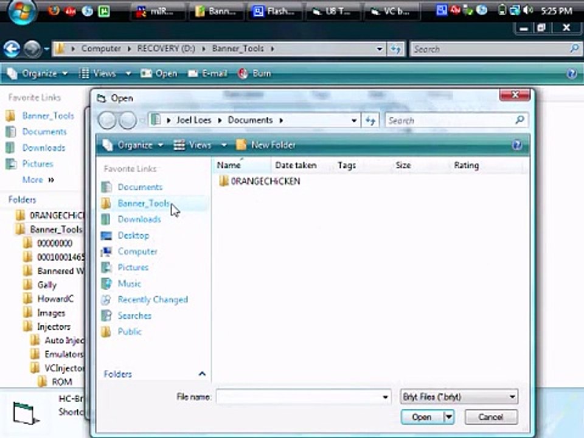Screen dimensions: 584x438
Task: Click the Open dialog Help icon
Action: 517,145
